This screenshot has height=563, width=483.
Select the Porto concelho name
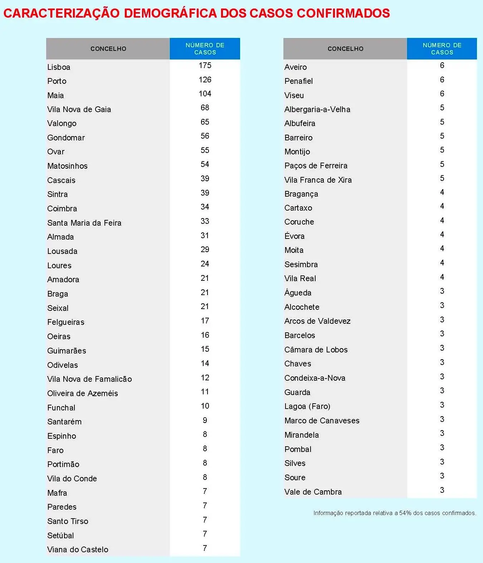pos(57,81)
